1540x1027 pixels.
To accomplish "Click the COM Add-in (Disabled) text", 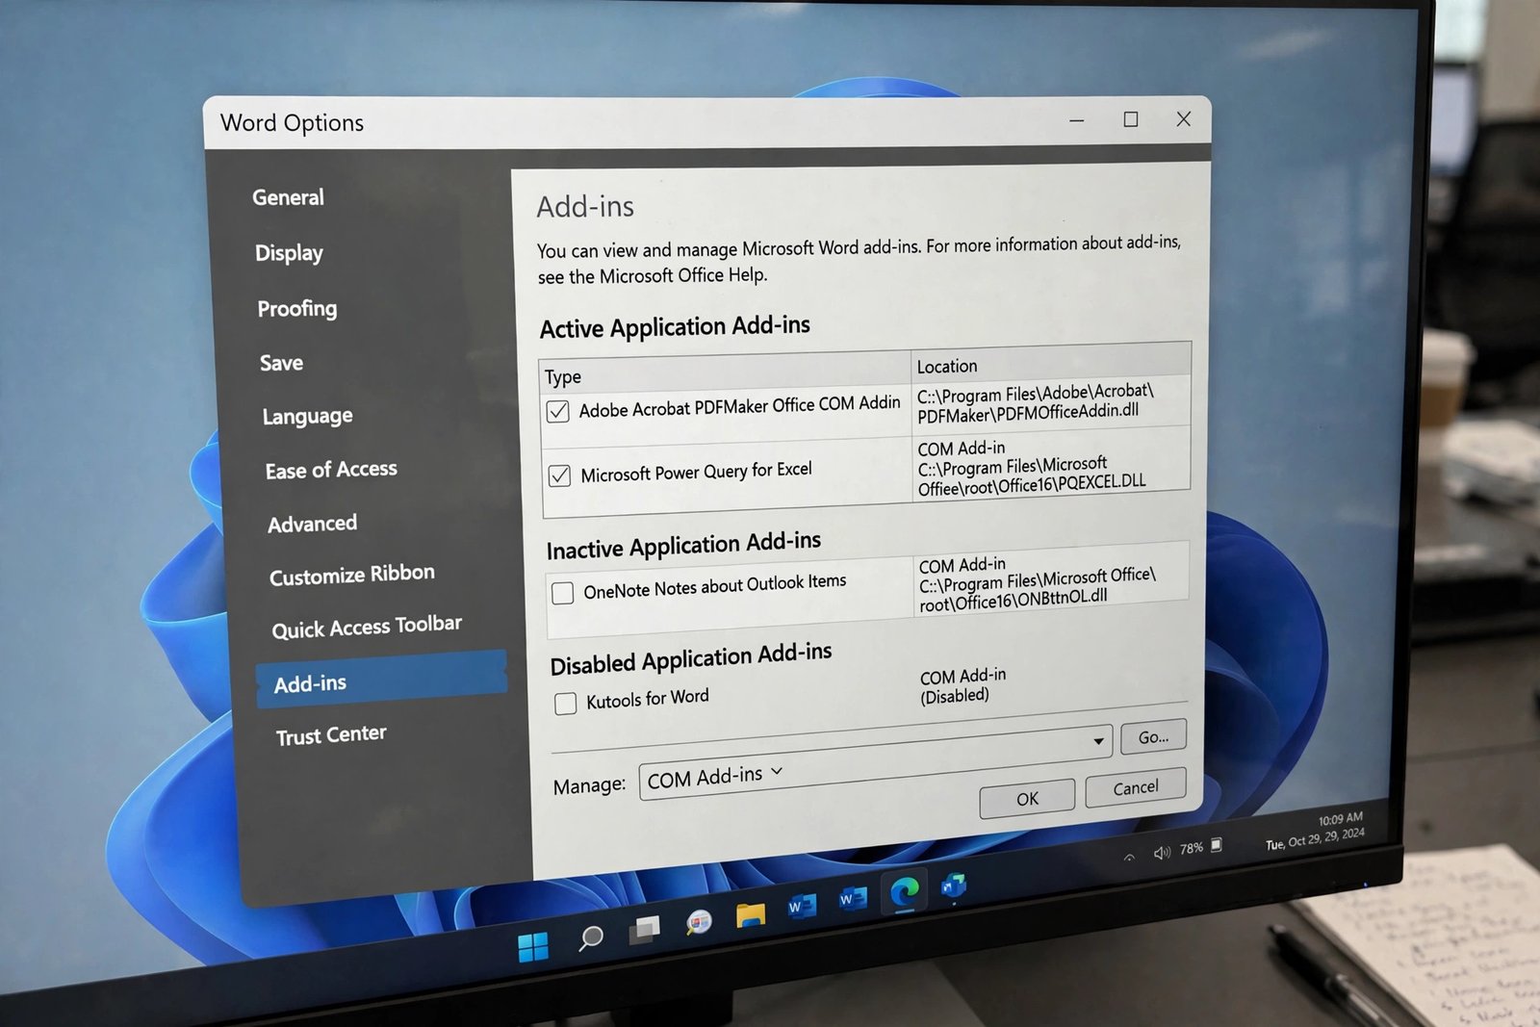I will click(963, 686).
